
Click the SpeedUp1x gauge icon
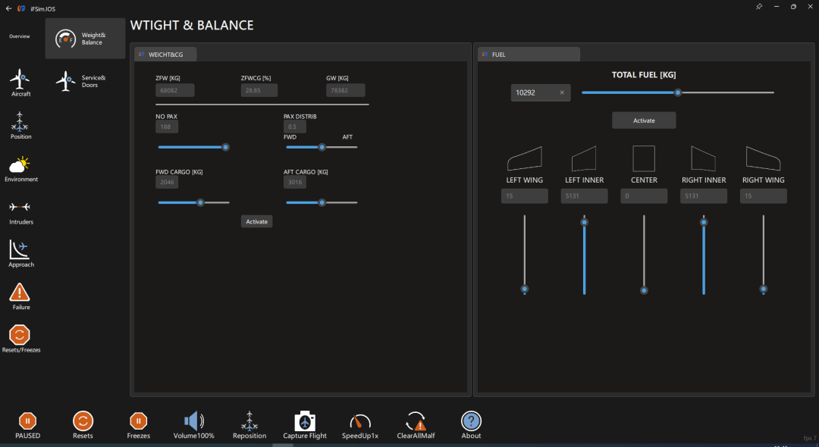(x=360, y=421)
